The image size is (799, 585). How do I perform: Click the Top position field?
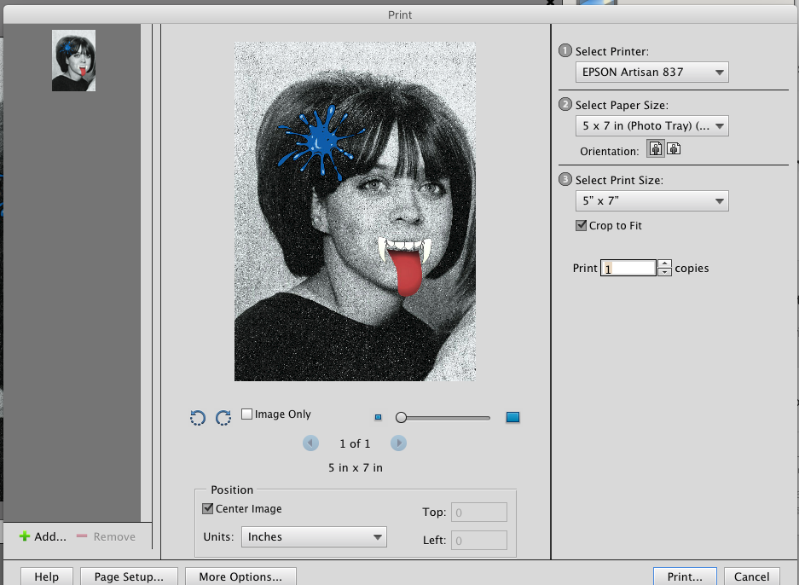[479, 513]
